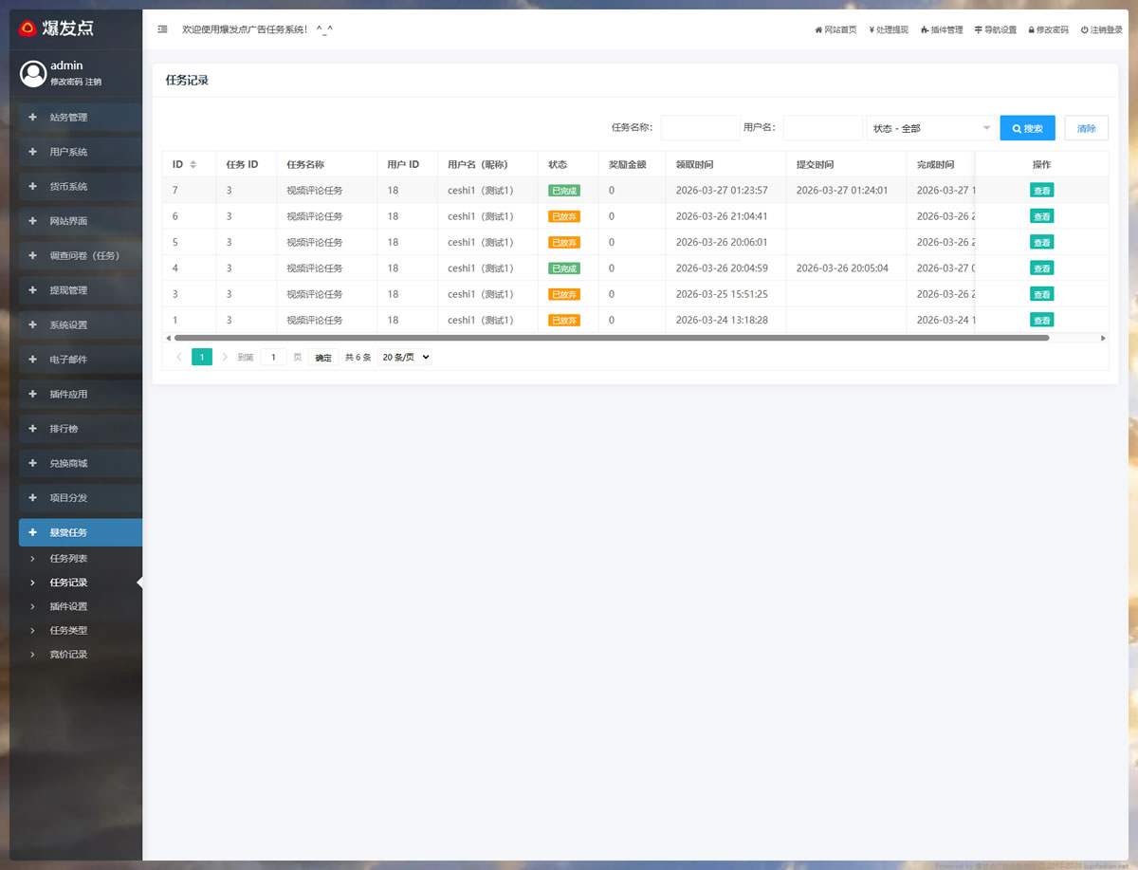Click 查看 button for record ID 7

pos(1041,191)
